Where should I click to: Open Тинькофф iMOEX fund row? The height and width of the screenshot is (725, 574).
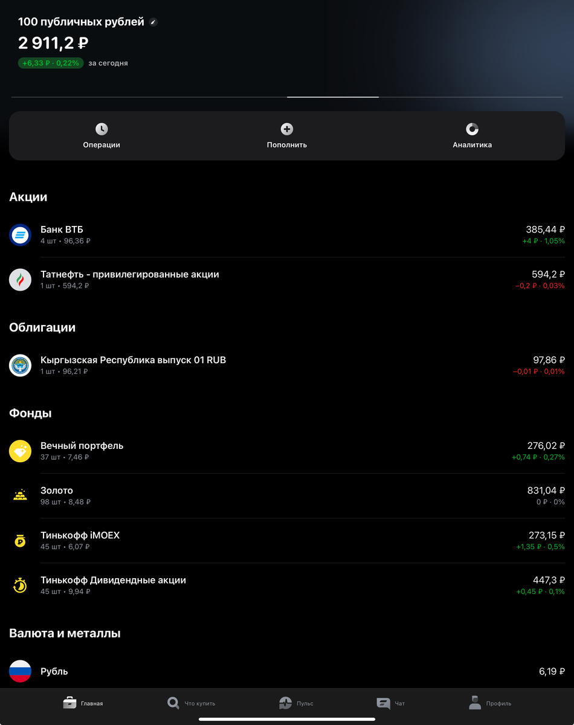pos(287,541)
